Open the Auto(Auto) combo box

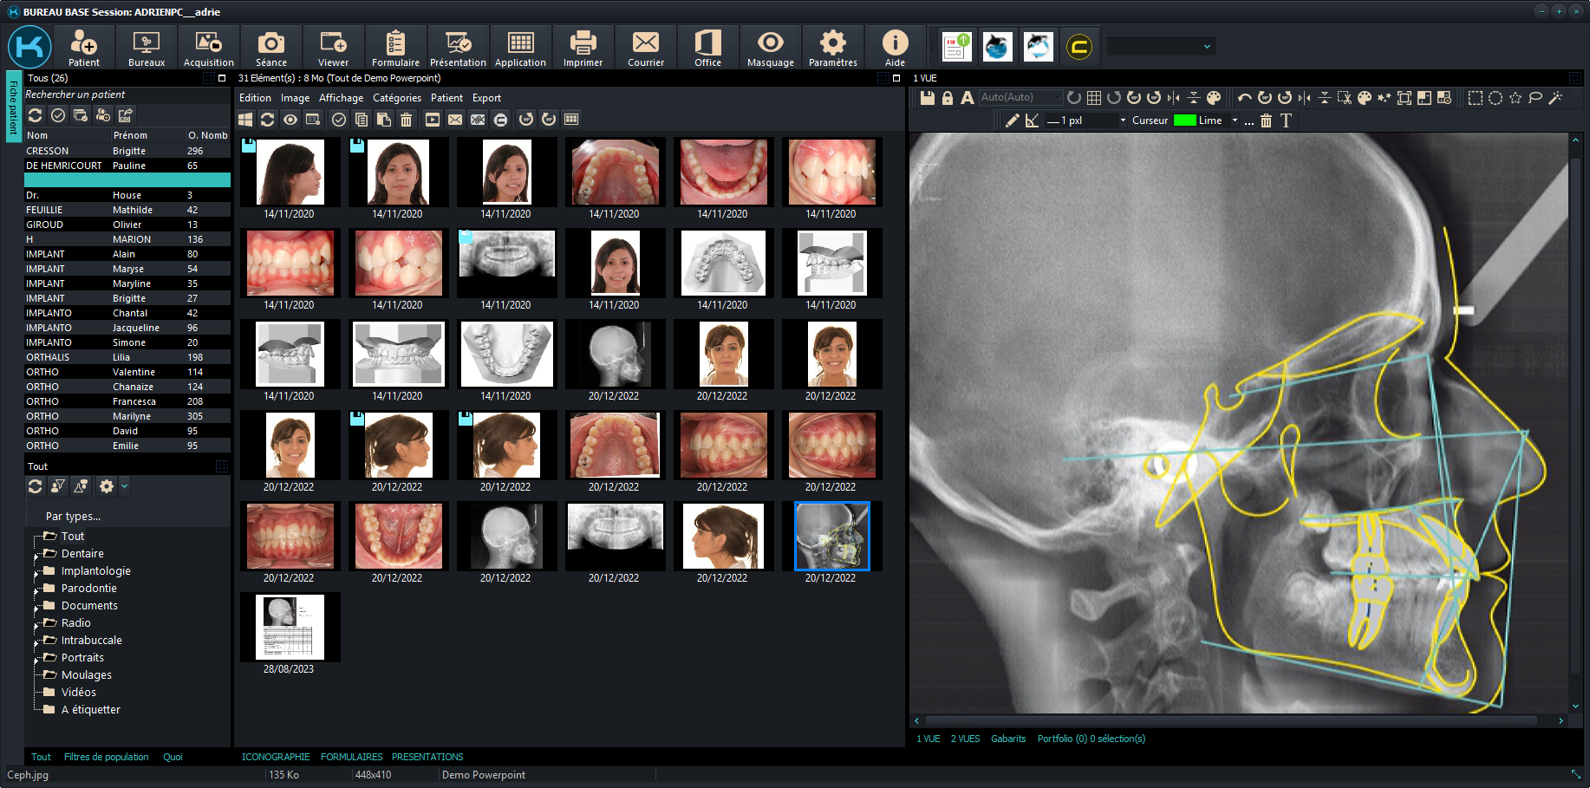click(1020, 97)
